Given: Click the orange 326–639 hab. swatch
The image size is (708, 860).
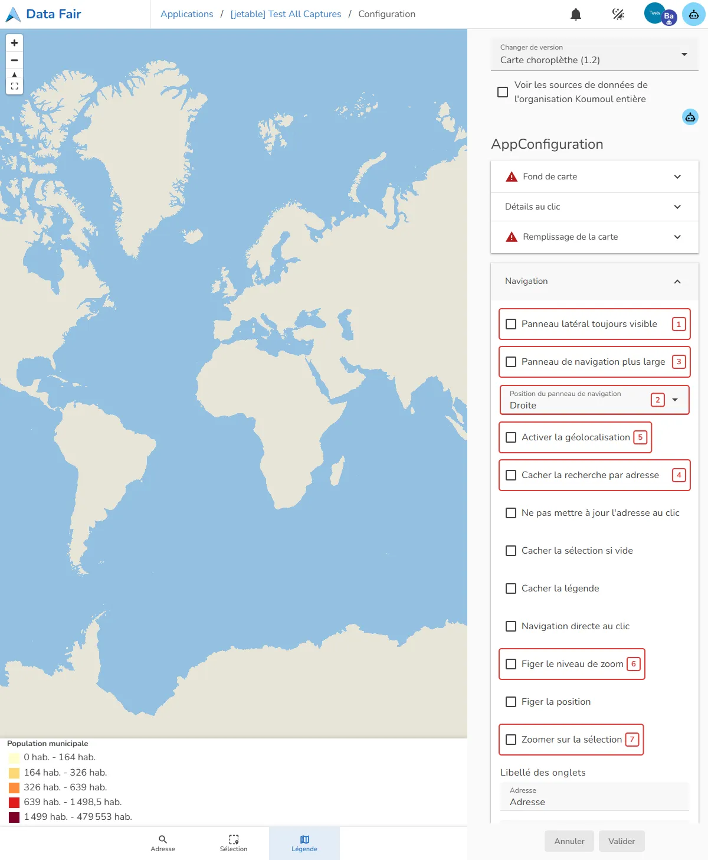Looking at the screenshot, I should (x=14, y=787).
